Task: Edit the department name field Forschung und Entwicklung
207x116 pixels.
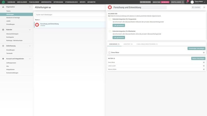Action: point(140,7)
